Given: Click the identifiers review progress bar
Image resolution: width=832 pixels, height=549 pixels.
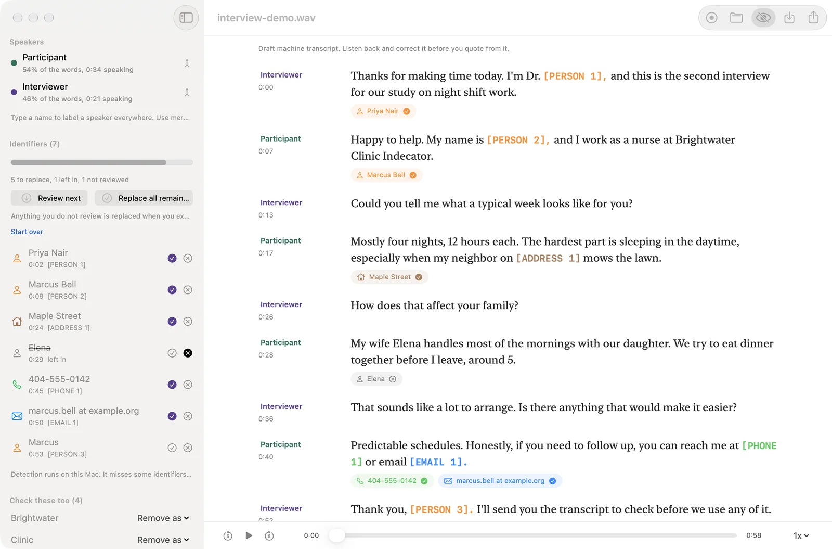Looking at the screenshot, I should pos(102,162).
